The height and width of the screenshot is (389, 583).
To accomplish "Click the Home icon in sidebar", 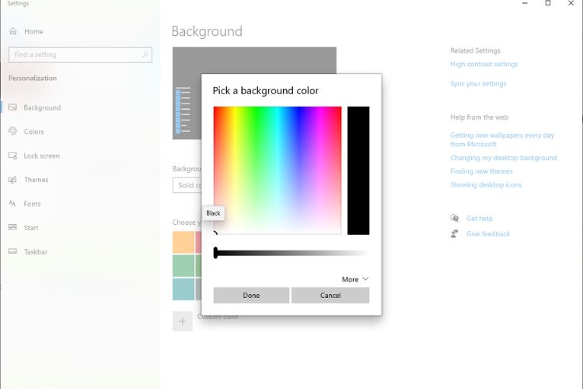I will [x=13, y=31].
